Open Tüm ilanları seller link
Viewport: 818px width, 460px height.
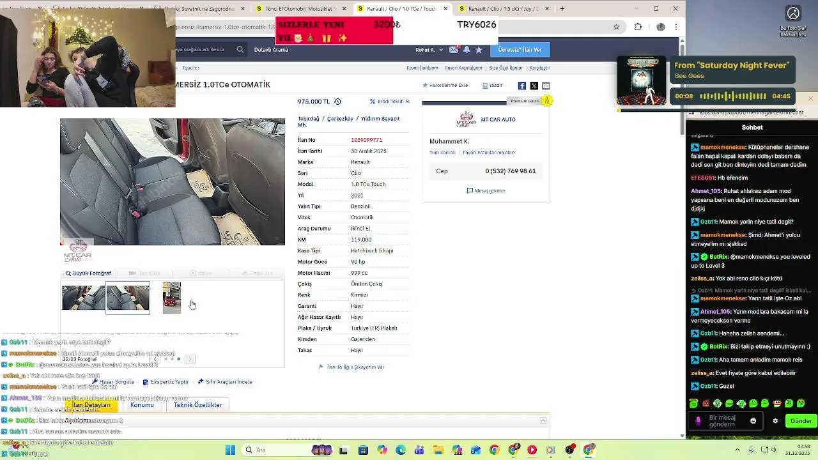coord(442,153)
